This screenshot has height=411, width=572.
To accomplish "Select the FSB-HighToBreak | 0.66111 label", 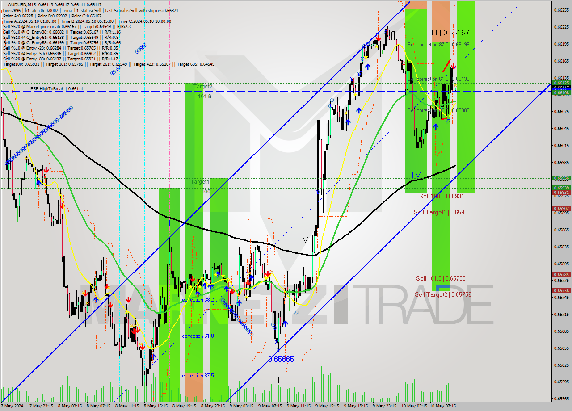I will 57,89.
